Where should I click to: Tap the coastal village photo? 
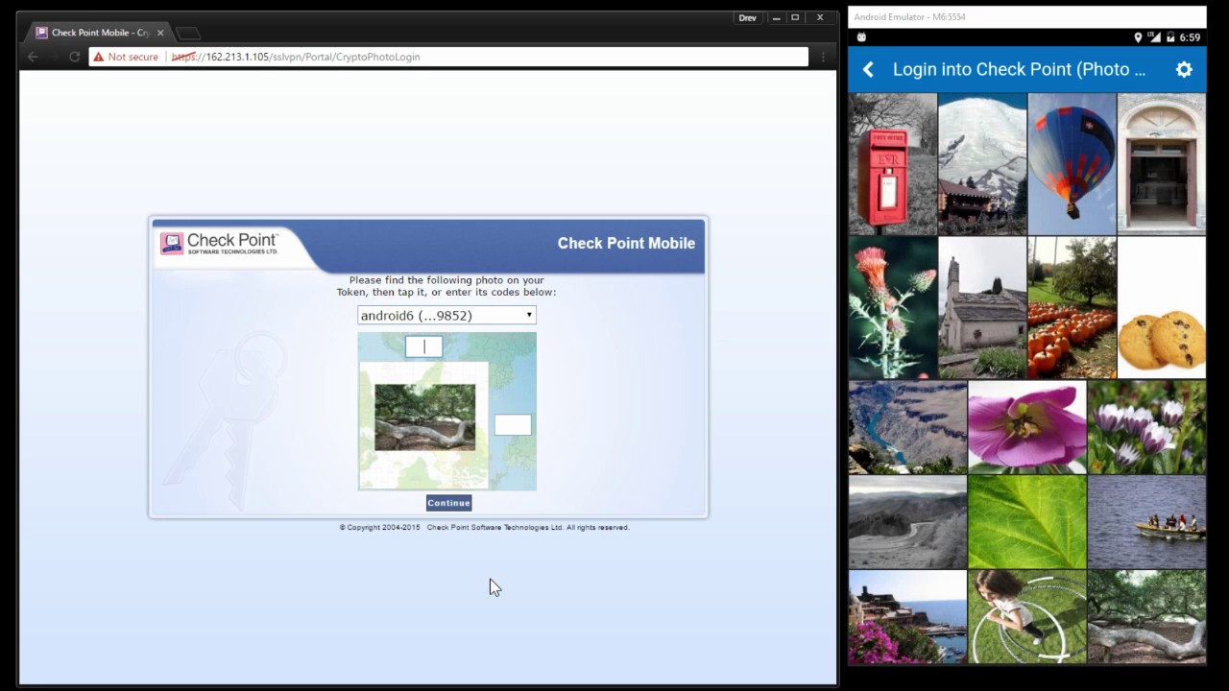[x=907, y=617]
